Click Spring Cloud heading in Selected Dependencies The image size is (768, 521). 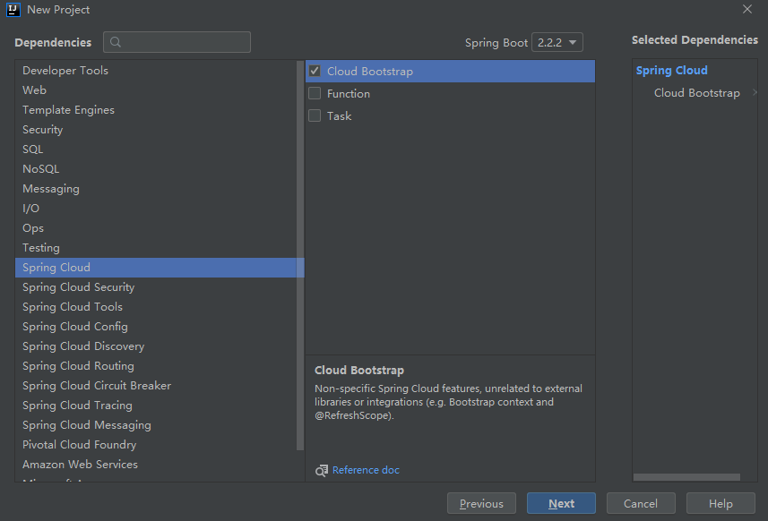pyautogui.click(x=671, y=71)
